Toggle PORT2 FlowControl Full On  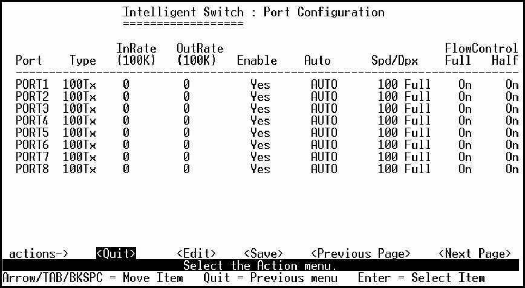[465, 97]
